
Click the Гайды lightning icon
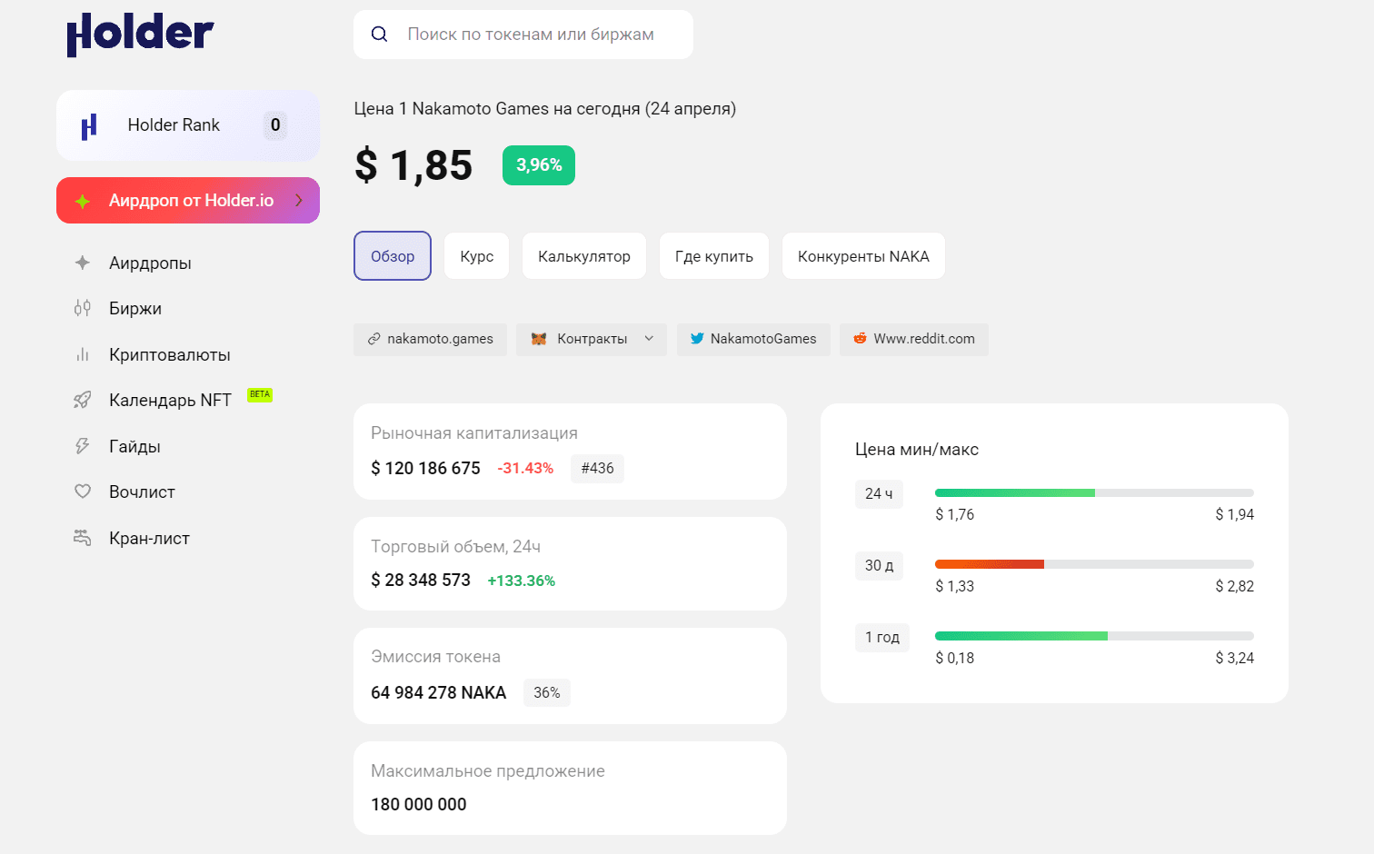83,446
